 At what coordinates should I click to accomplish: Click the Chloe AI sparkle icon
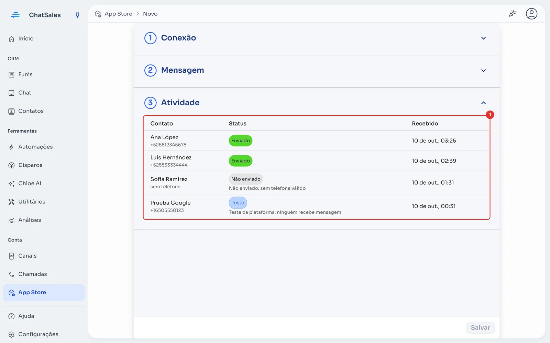(11, 184)
